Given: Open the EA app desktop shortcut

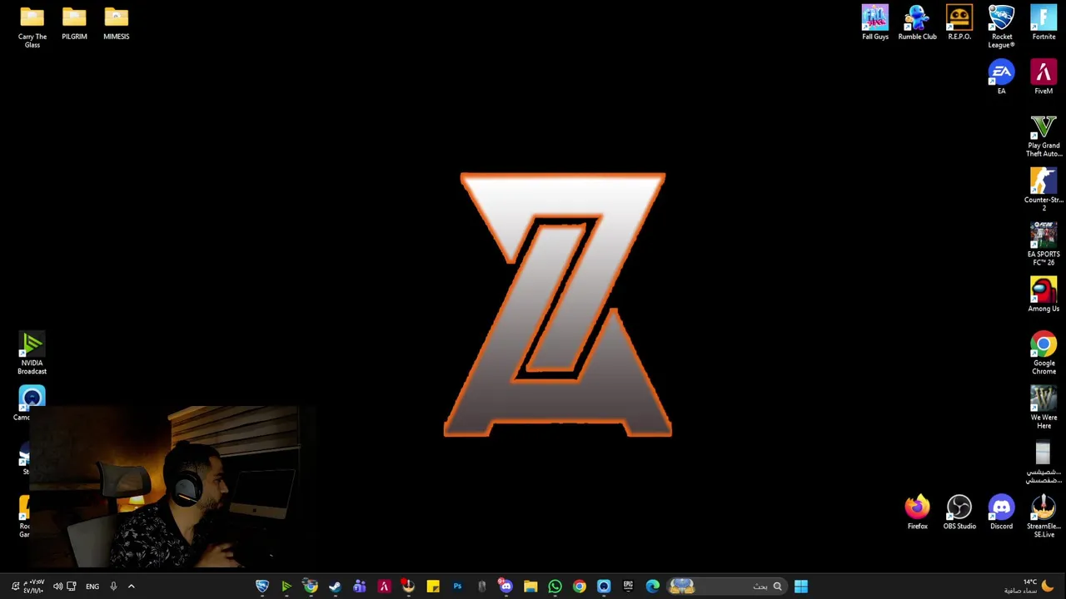Looking at the screenshot, I should [1001, 77].
